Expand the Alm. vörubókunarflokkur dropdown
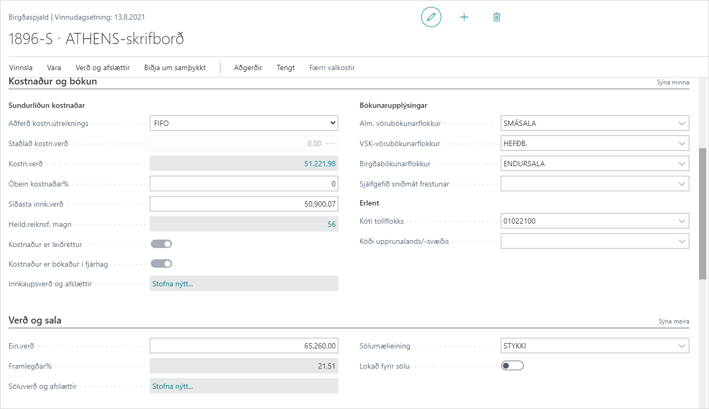Screen dimensions: 709x409 pyautogui.click(x=682, y=123)
